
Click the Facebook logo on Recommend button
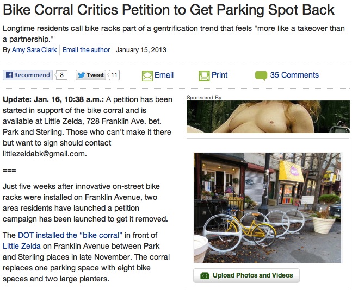(x=9, y=75)
